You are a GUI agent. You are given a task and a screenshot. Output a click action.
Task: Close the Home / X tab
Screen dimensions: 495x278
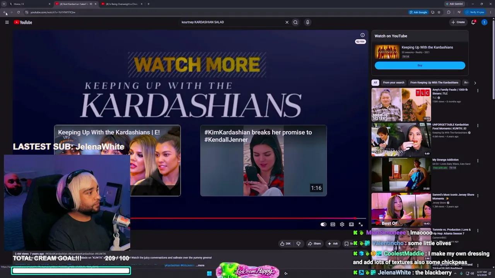(x=49, y=4)
